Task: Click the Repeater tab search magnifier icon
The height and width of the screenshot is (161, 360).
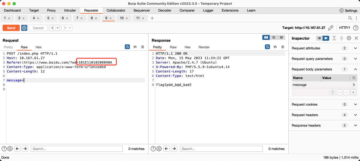Action: (x=350, y=18)
